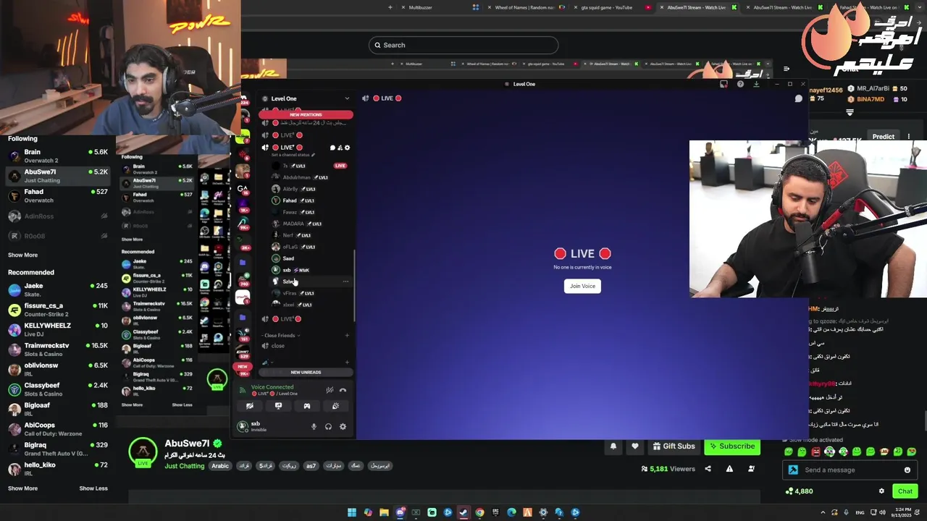927x521 pixels.
Task: Open Windows Start button on taskbar
Action: pyautogui.click(x=352, y=512)
